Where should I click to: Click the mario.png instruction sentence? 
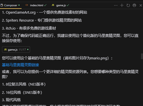pyautogui.click(x=57, y=58)
